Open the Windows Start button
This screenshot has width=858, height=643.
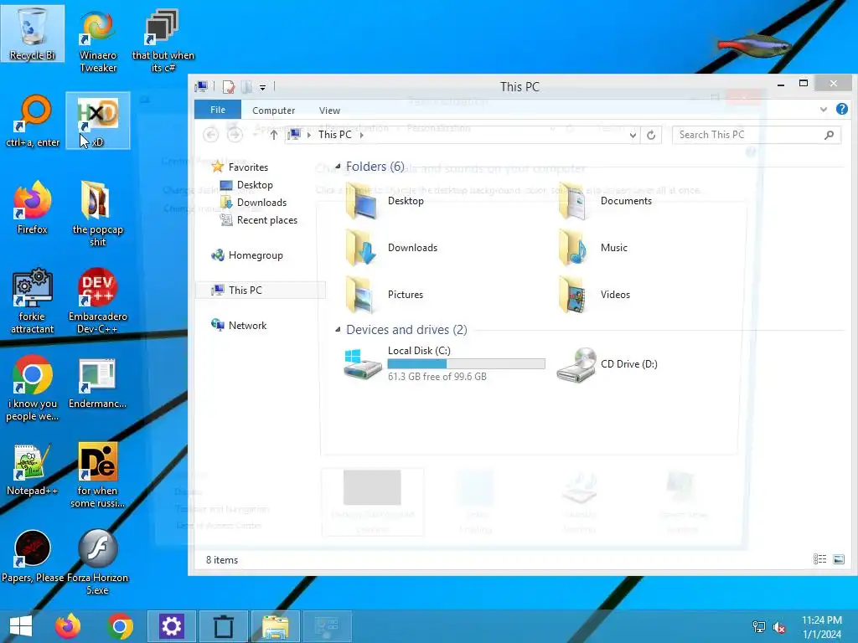(x=21, y=626)
